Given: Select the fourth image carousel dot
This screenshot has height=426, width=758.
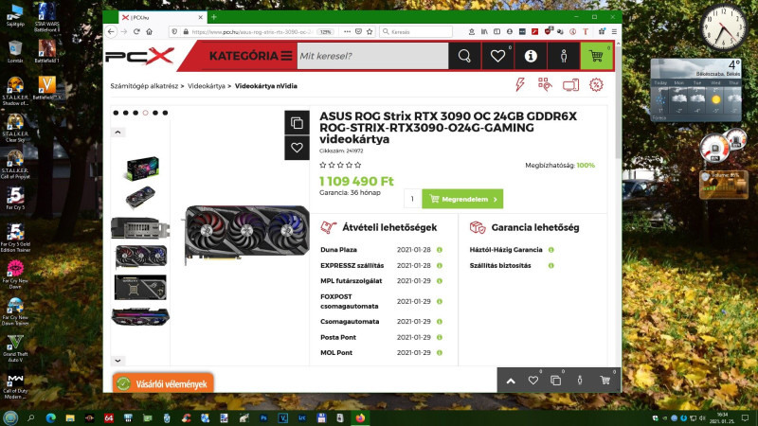Looking at the screenshot, I should [x=146, y=113].
